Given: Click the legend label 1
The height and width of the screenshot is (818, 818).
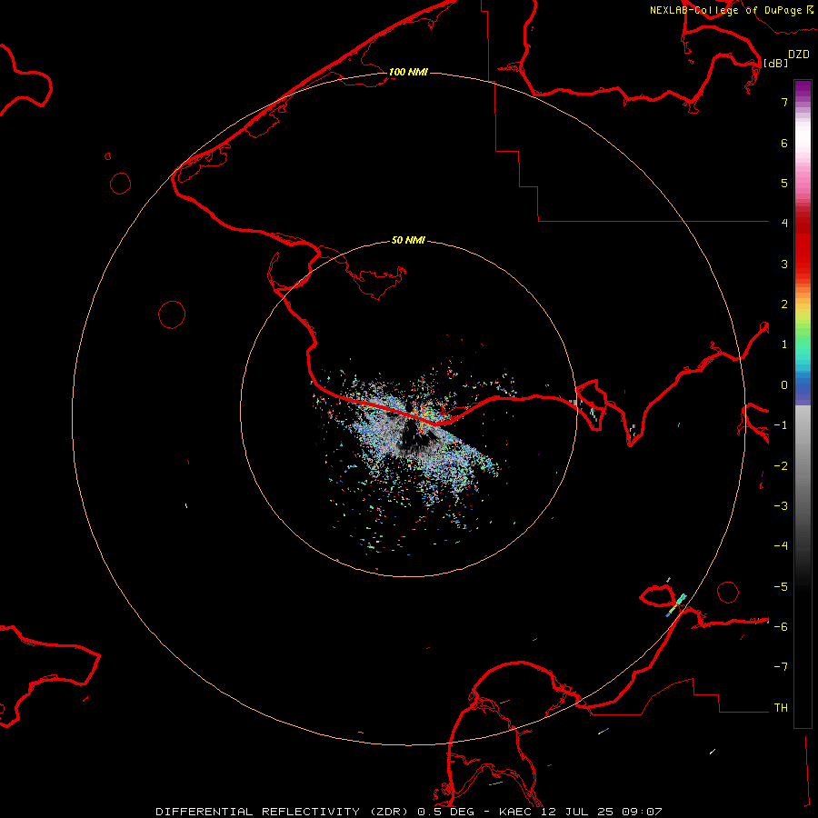Looking at the screenshot, I should click(784, 344).
